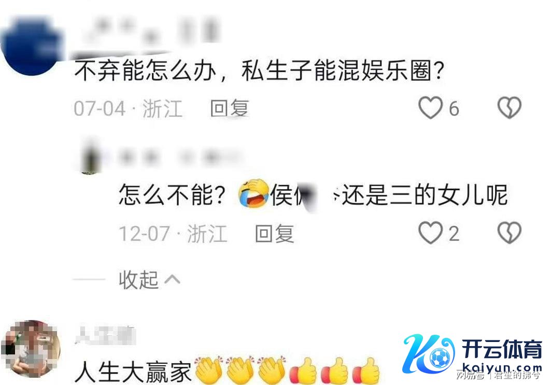Tap broken heart on the reply comment
Viewport: 550px width, 385px height.
point(510,233)
